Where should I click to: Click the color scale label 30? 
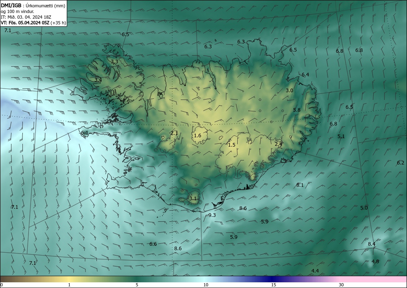pos(341,285)
